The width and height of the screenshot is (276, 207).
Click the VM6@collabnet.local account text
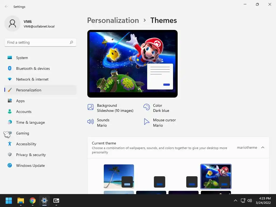39,26
